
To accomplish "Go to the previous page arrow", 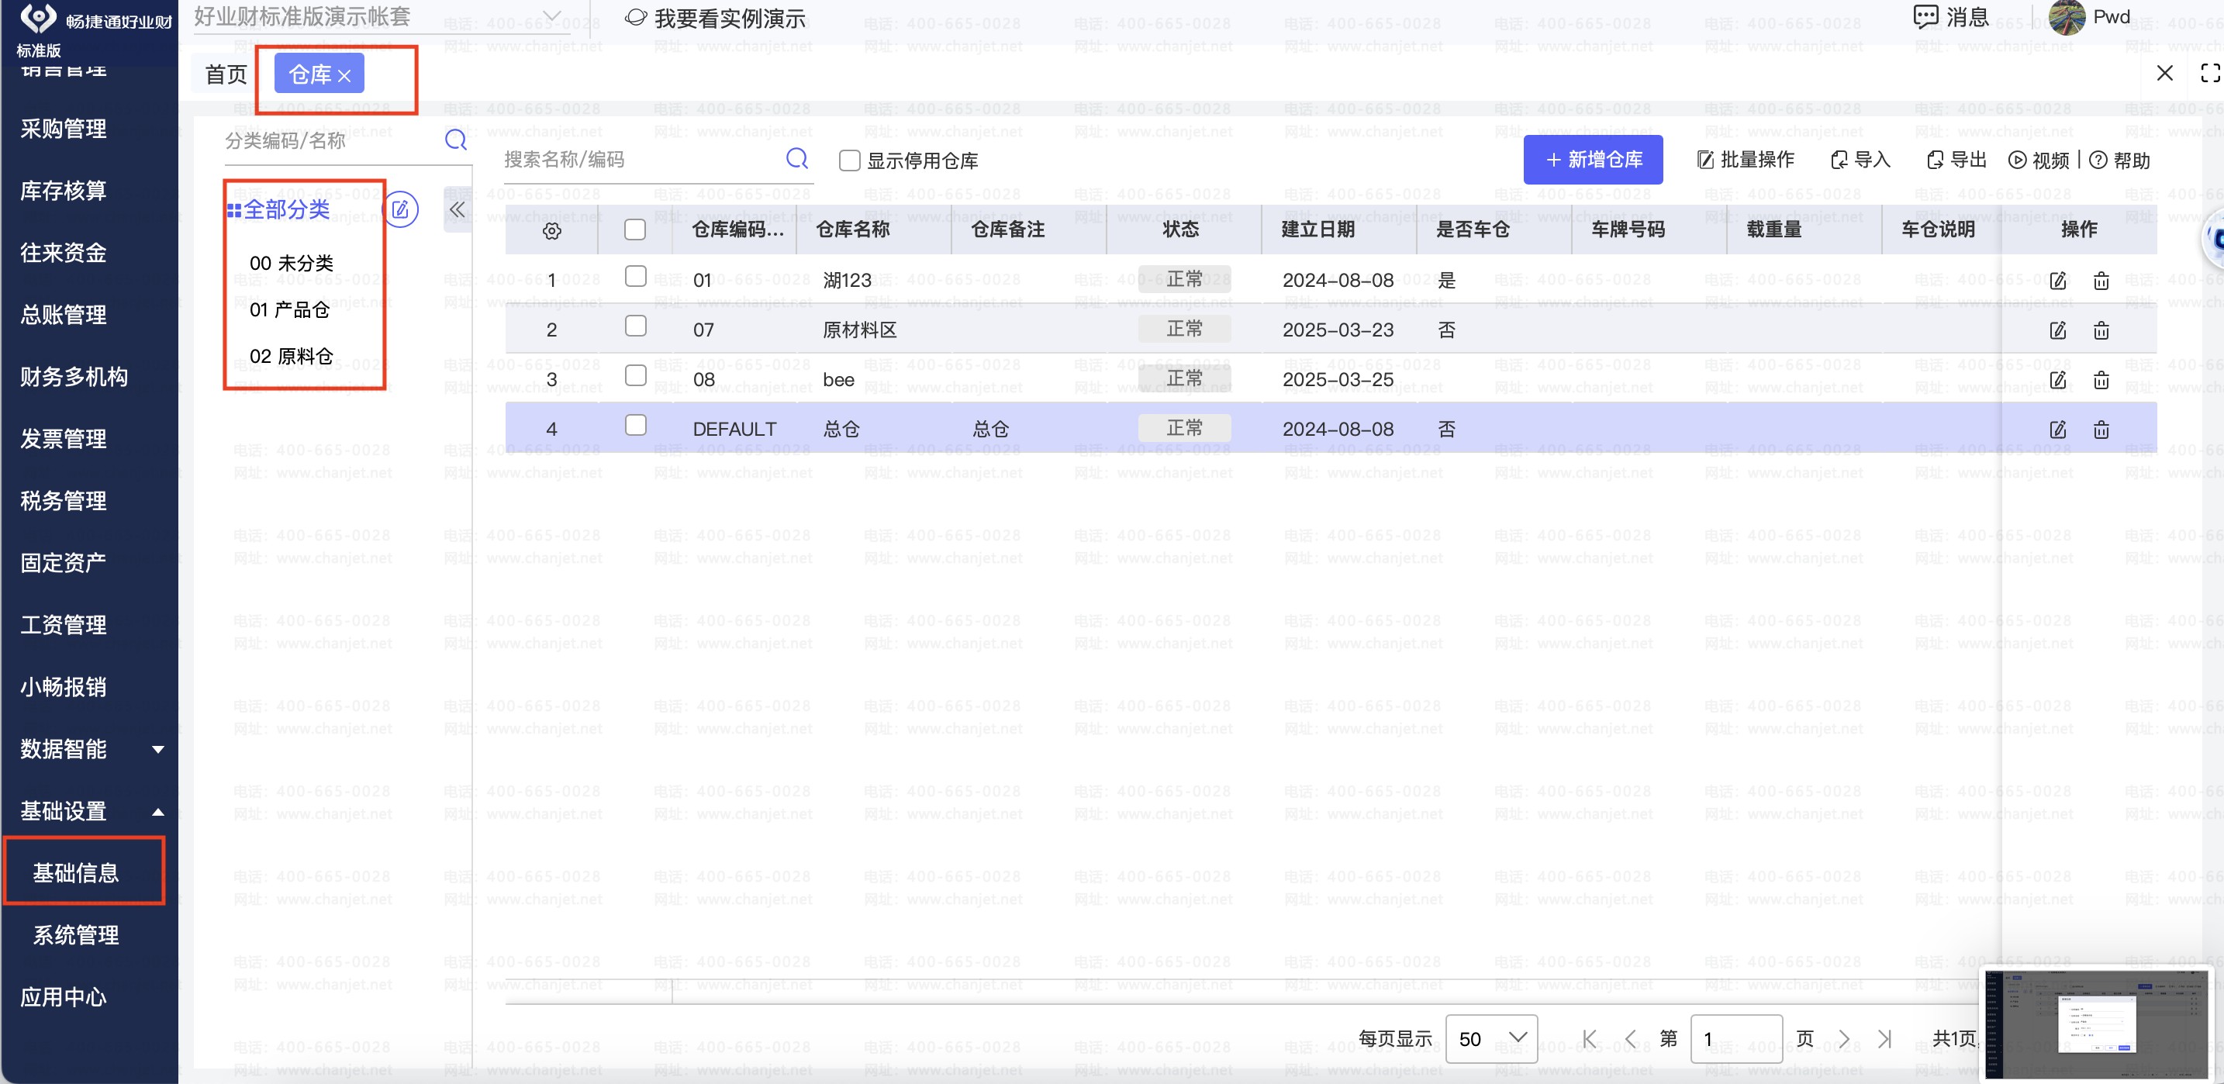I will tap(1630, 1038).
